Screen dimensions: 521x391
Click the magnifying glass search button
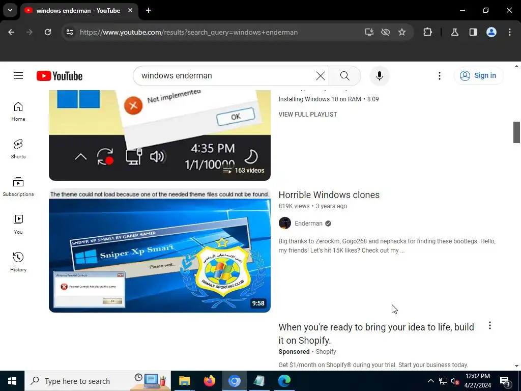pyautogui.click(x=345, y=76)
